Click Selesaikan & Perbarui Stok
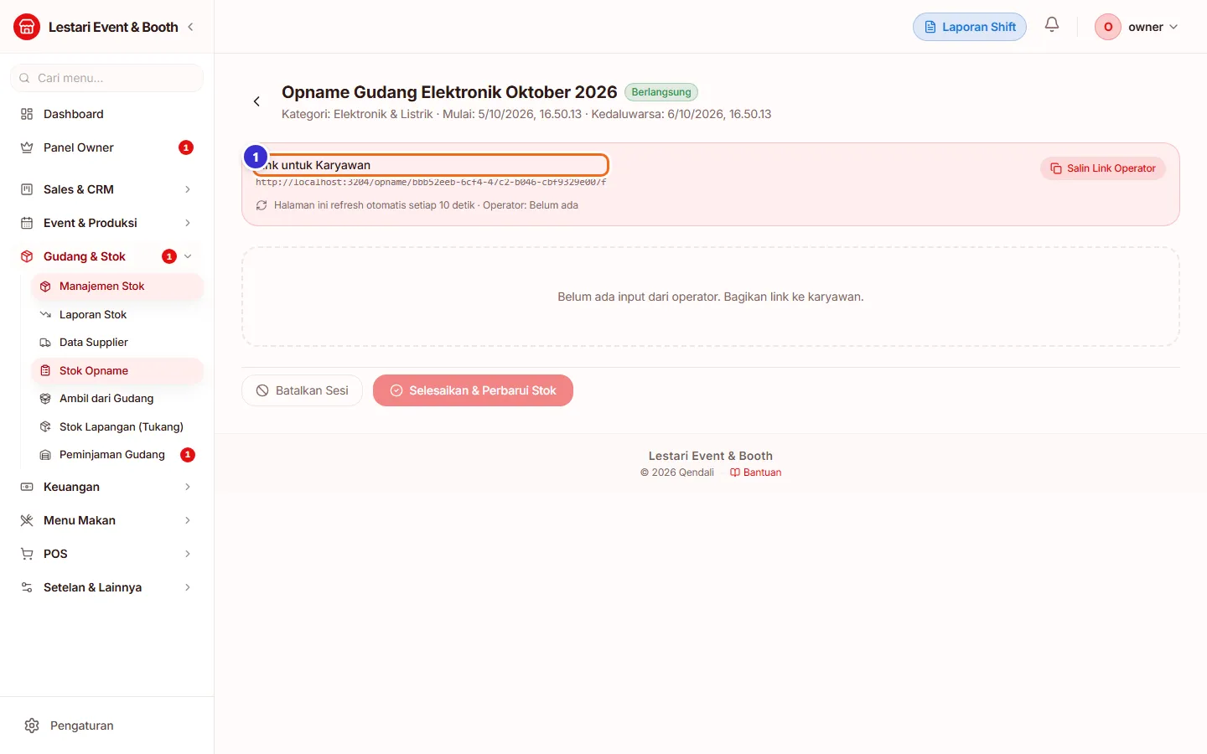This screenshot has height=754, width=1207. 473,390
